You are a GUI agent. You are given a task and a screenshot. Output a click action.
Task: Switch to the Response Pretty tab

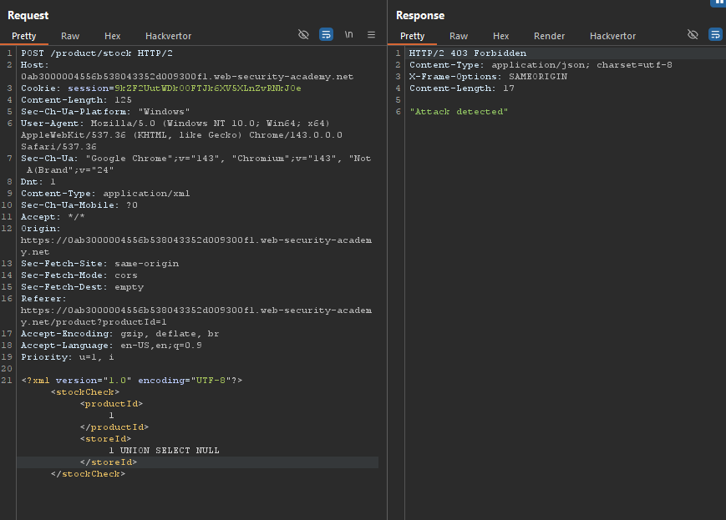[x=412, y=36]
